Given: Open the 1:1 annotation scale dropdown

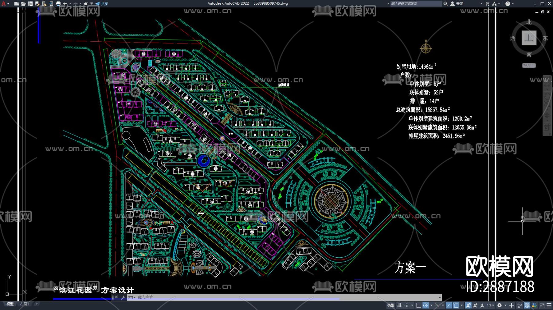Looking at the screenshot, I should [491, 305].
